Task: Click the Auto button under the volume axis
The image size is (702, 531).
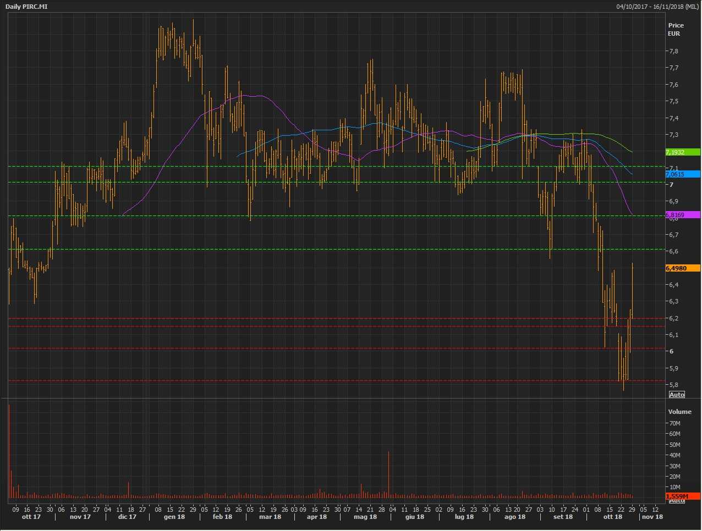Action: pyautogui.click(x=677, y=500)
